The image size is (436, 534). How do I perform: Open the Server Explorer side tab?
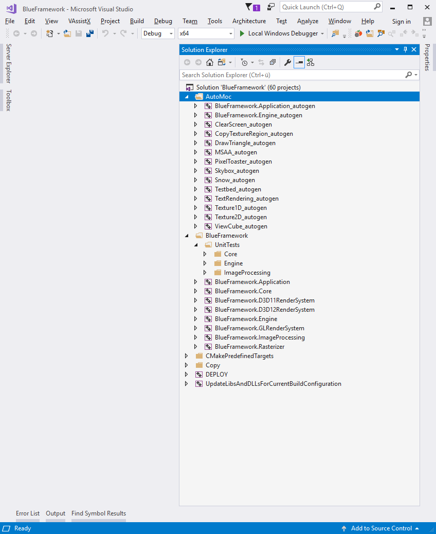[9, 63]
